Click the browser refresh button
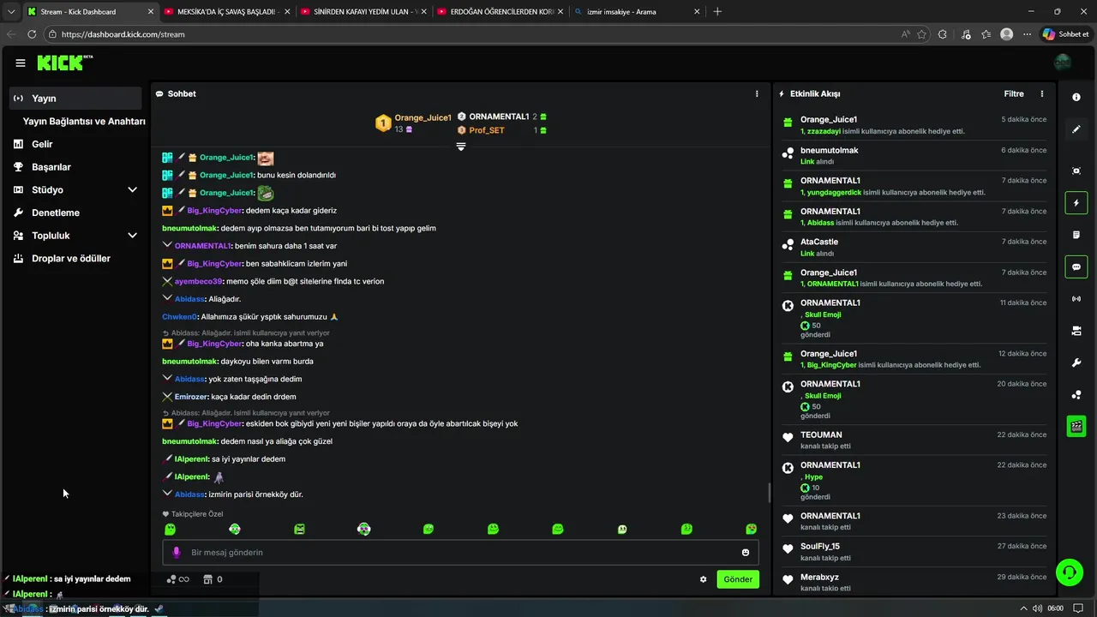The height and width of the screenshot is (617, 1097). [x=32, y=34]
